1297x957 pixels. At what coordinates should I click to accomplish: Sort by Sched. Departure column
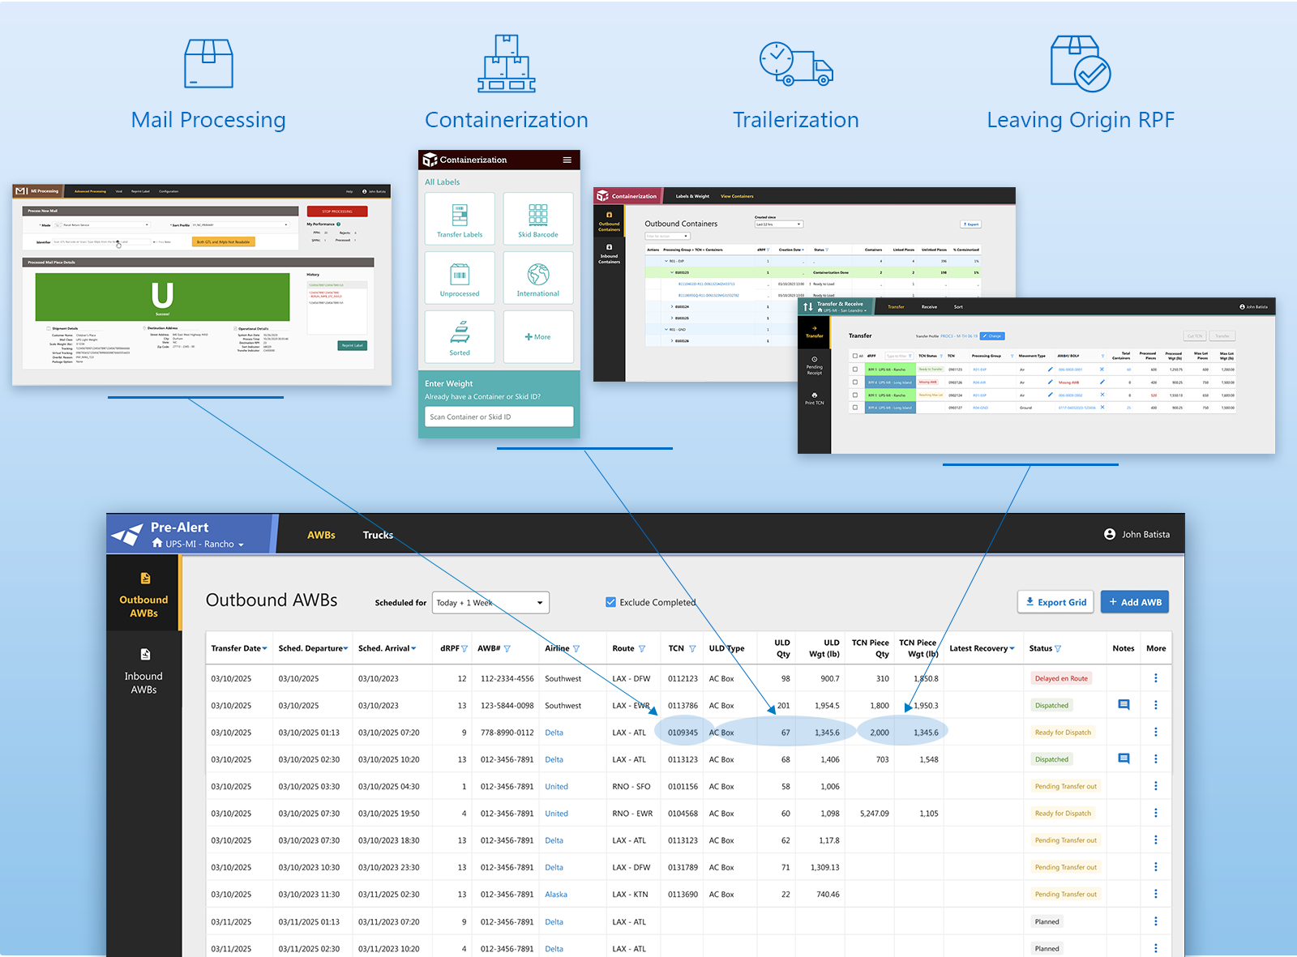313,649
